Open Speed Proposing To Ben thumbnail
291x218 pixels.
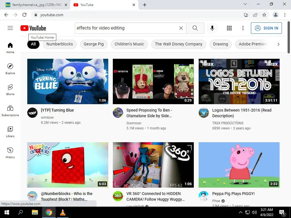coord(153,81)
